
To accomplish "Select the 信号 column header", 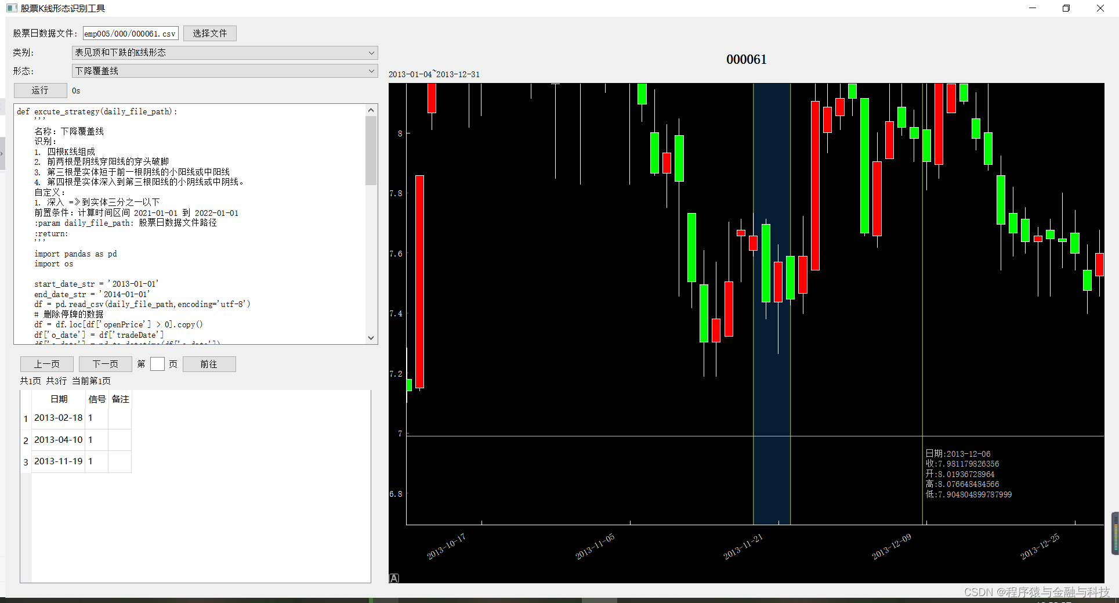I will tap(97, 399).
